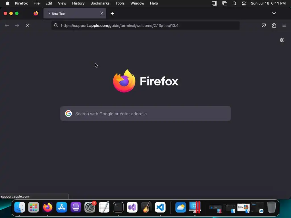Select the New Tab tab
Image resolution: width=291 pixels, height=218 pixels.
tap(75, 13)
